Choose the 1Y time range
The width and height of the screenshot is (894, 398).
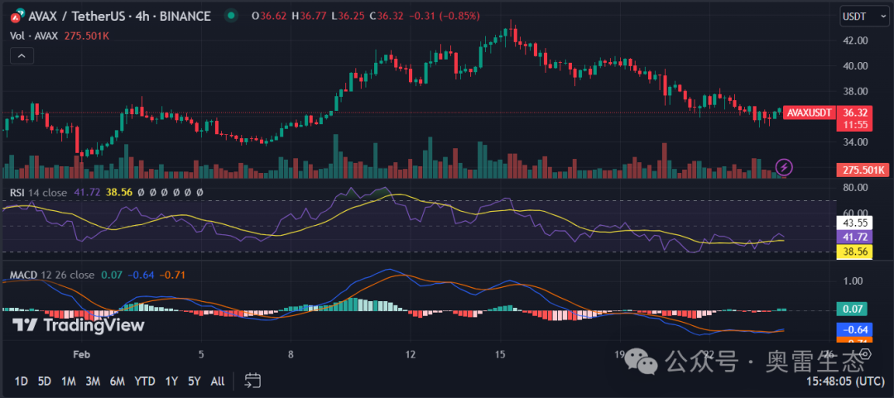(x=171, y=381)
